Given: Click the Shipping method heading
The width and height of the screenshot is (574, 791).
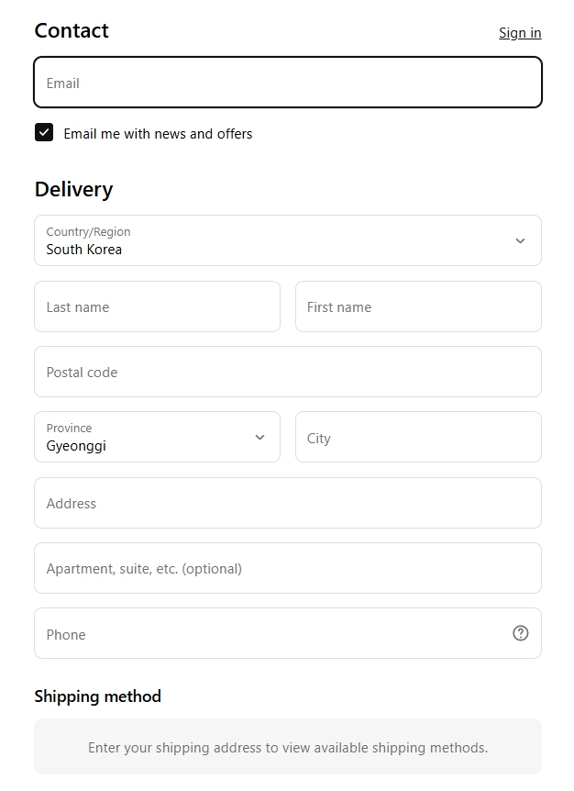Looking at the screenshot, I should coord(97,696).
